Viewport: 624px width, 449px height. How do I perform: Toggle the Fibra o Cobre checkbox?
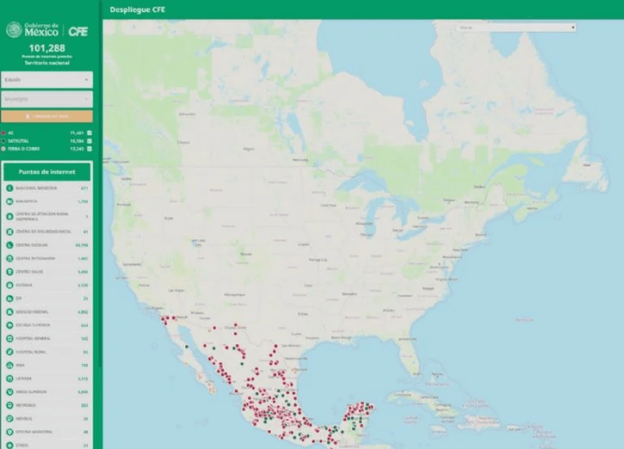90,149
